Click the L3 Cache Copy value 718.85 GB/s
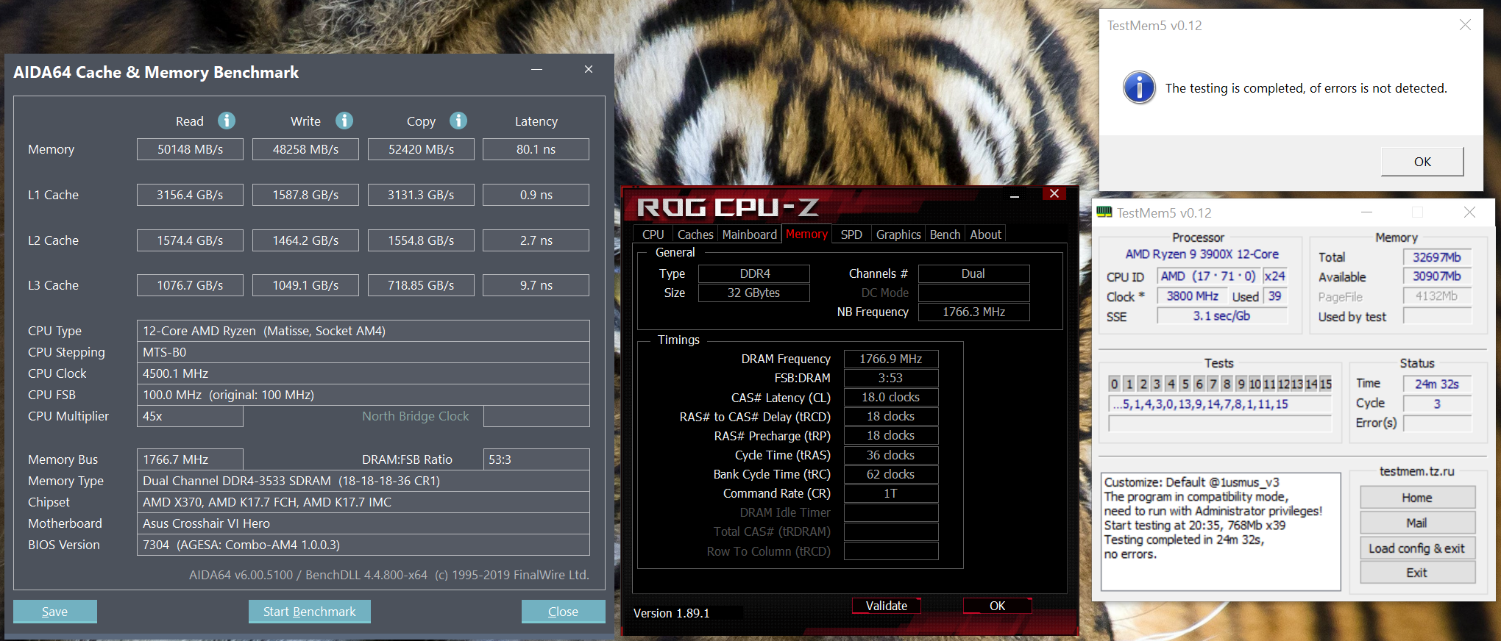Screen dimensions: 1501x641 click(421, 285)
